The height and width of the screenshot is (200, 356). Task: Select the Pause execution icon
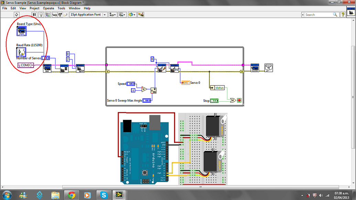(34, 14)
